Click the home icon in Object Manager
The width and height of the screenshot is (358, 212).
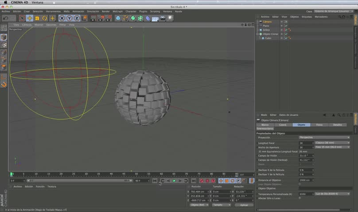click(x=344, y=17)
